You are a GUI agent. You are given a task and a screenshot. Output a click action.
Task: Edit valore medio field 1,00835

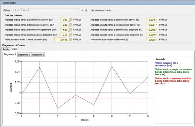click(61, 40)
